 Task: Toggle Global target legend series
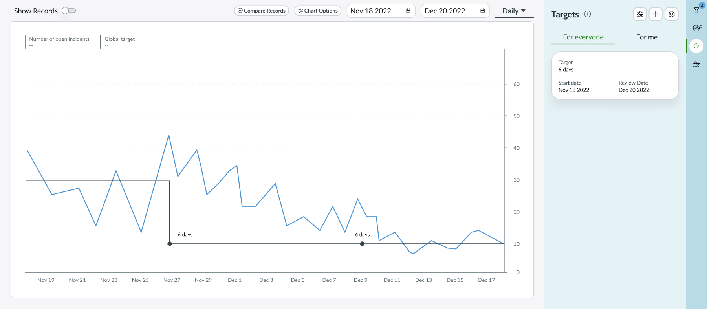tap(119, 39)
